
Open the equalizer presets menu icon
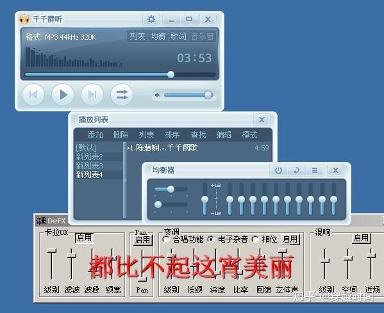pos(315,170)
